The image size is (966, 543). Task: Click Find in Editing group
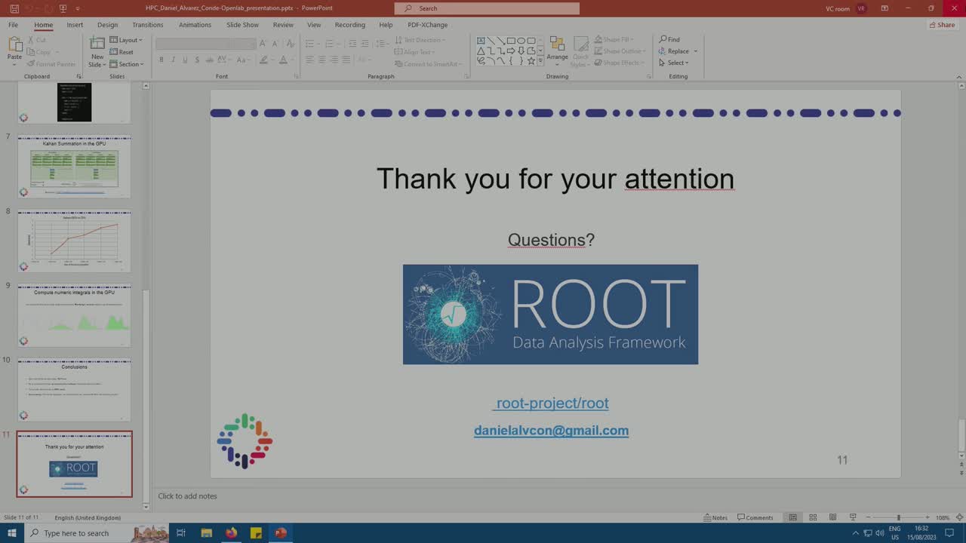click(x=669, y=39)
